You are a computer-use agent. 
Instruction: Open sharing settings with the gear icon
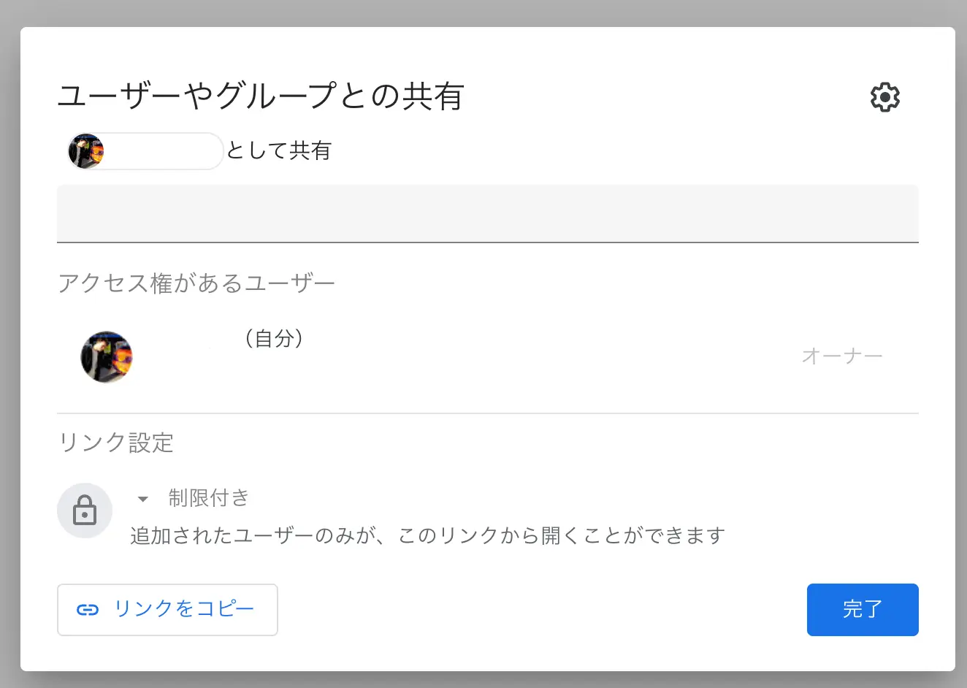[884, 97]
